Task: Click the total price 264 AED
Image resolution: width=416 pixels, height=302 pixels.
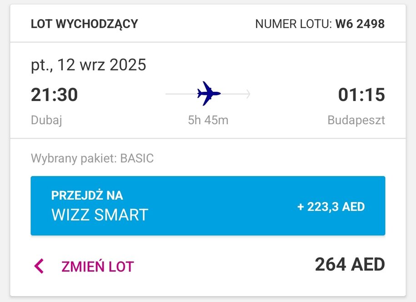Action: tap(350, 264)
